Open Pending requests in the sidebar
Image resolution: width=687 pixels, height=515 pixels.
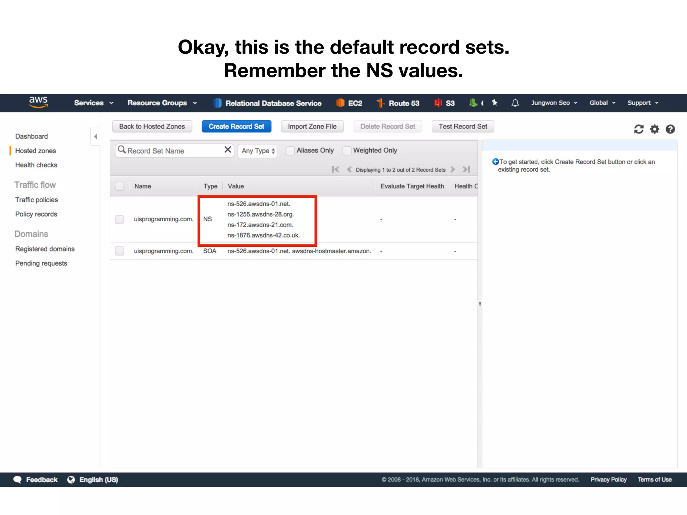tap(41, 263)
